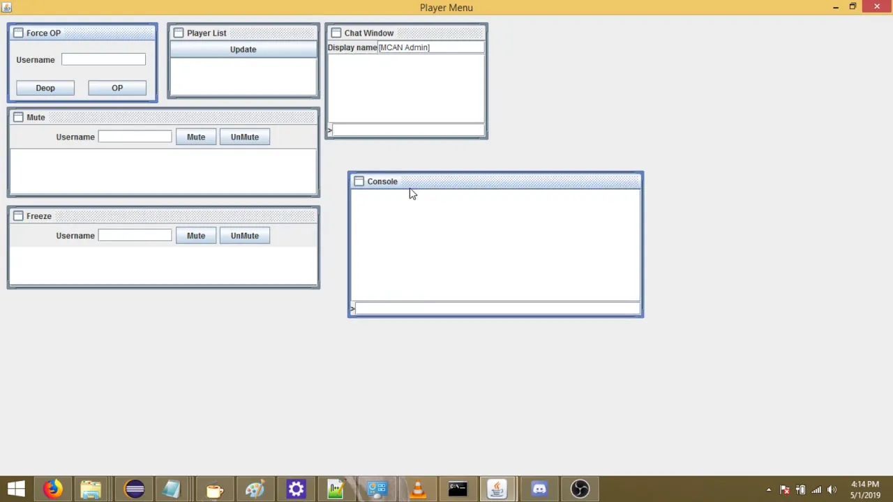Click Update in the Player List
Screen dimensions: 893x502
(x=243, y=50)
